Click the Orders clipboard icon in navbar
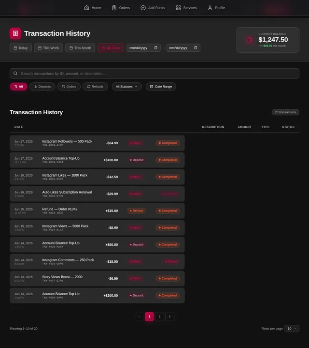This screenshot has width=309, height=348. (114, 8)
